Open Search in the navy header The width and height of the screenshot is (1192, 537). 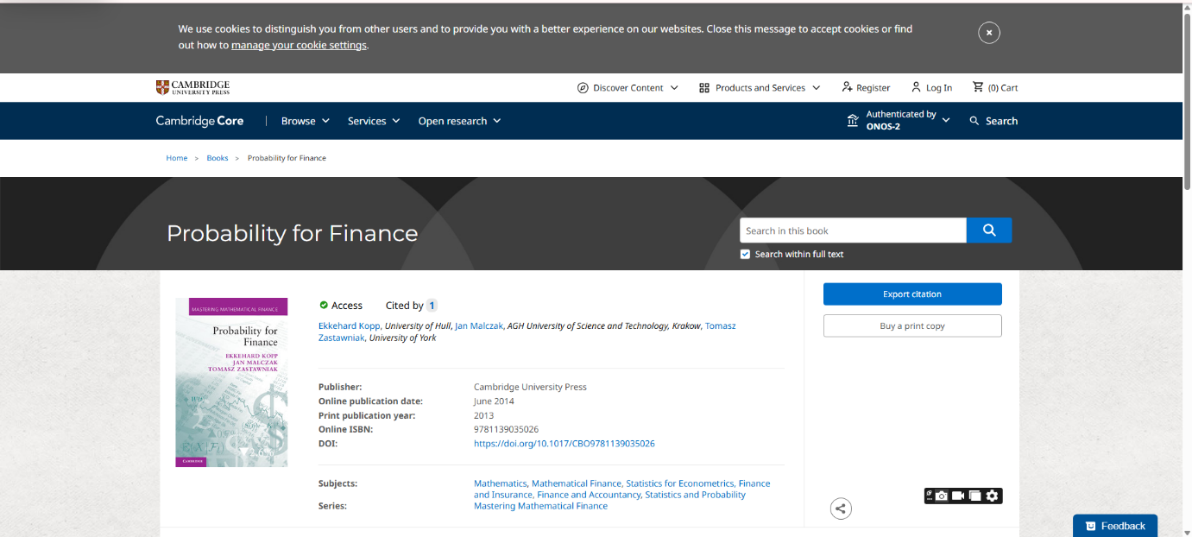[x=993, y=121]
